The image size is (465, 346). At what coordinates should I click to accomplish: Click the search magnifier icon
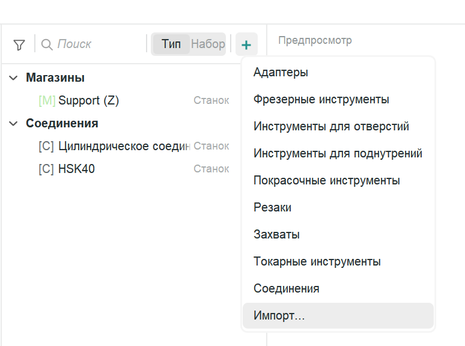point(46,44)
